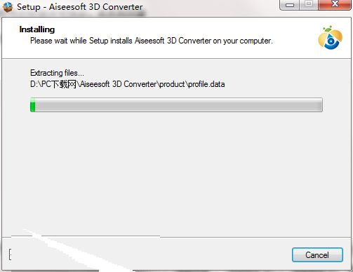The width and height of the screenshot is (353, 272).
Task: Click the gray unfilled progress bar track
Action: click(179, 105)
